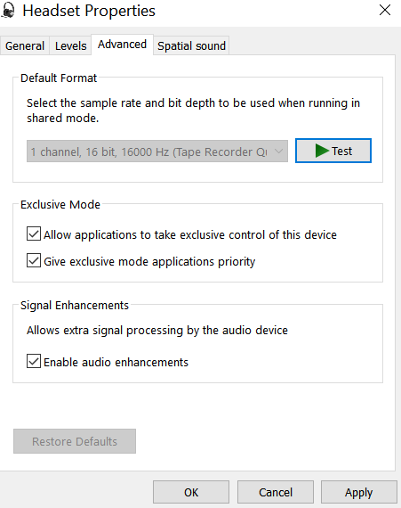Open the Levels tab
This screenshot has width=401, height=508.
pyautogui.click(x=71, y=45)
